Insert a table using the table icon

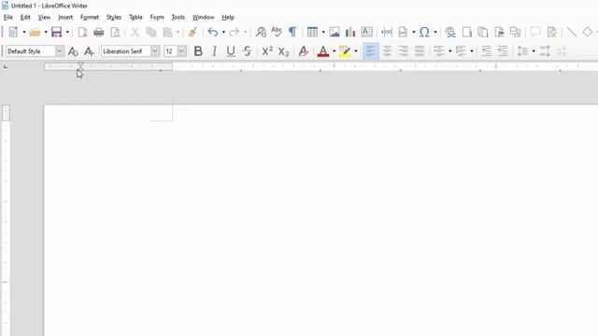(x=312, y=32)
